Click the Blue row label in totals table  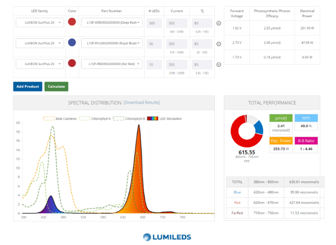click(237, 192)
